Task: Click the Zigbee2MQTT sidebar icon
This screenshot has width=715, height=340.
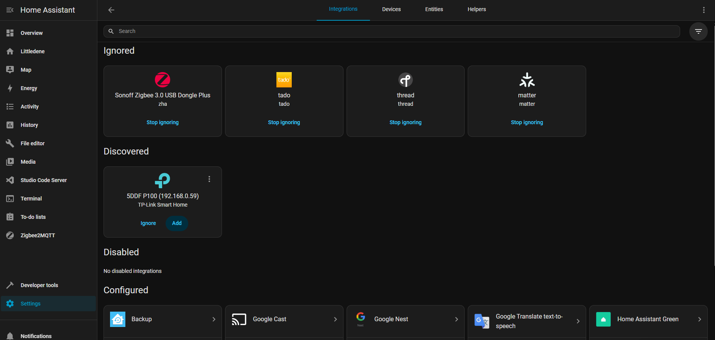Action: 10,235
